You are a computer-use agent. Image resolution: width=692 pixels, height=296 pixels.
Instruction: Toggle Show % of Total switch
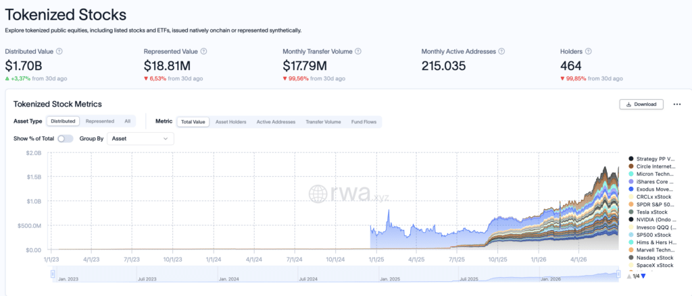tap(66, 138)
